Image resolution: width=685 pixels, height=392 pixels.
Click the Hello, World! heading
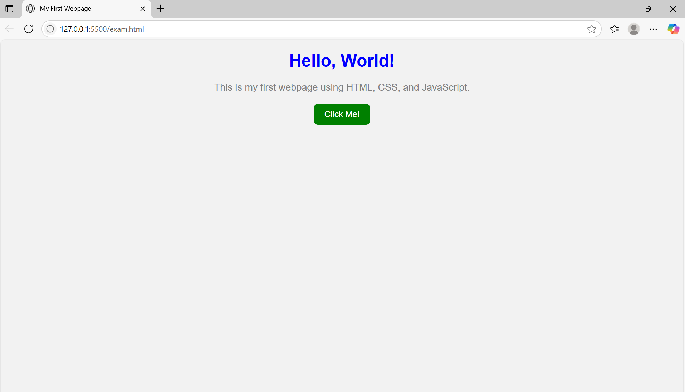tap(342, 61)
